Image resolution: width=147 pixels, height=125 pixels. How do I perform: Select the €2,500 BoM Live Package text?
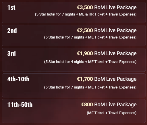(107, 30)
